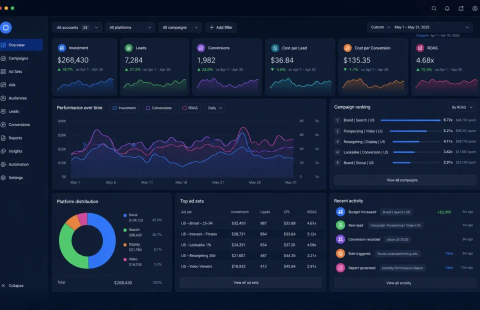Click the Add filter button

221,27
